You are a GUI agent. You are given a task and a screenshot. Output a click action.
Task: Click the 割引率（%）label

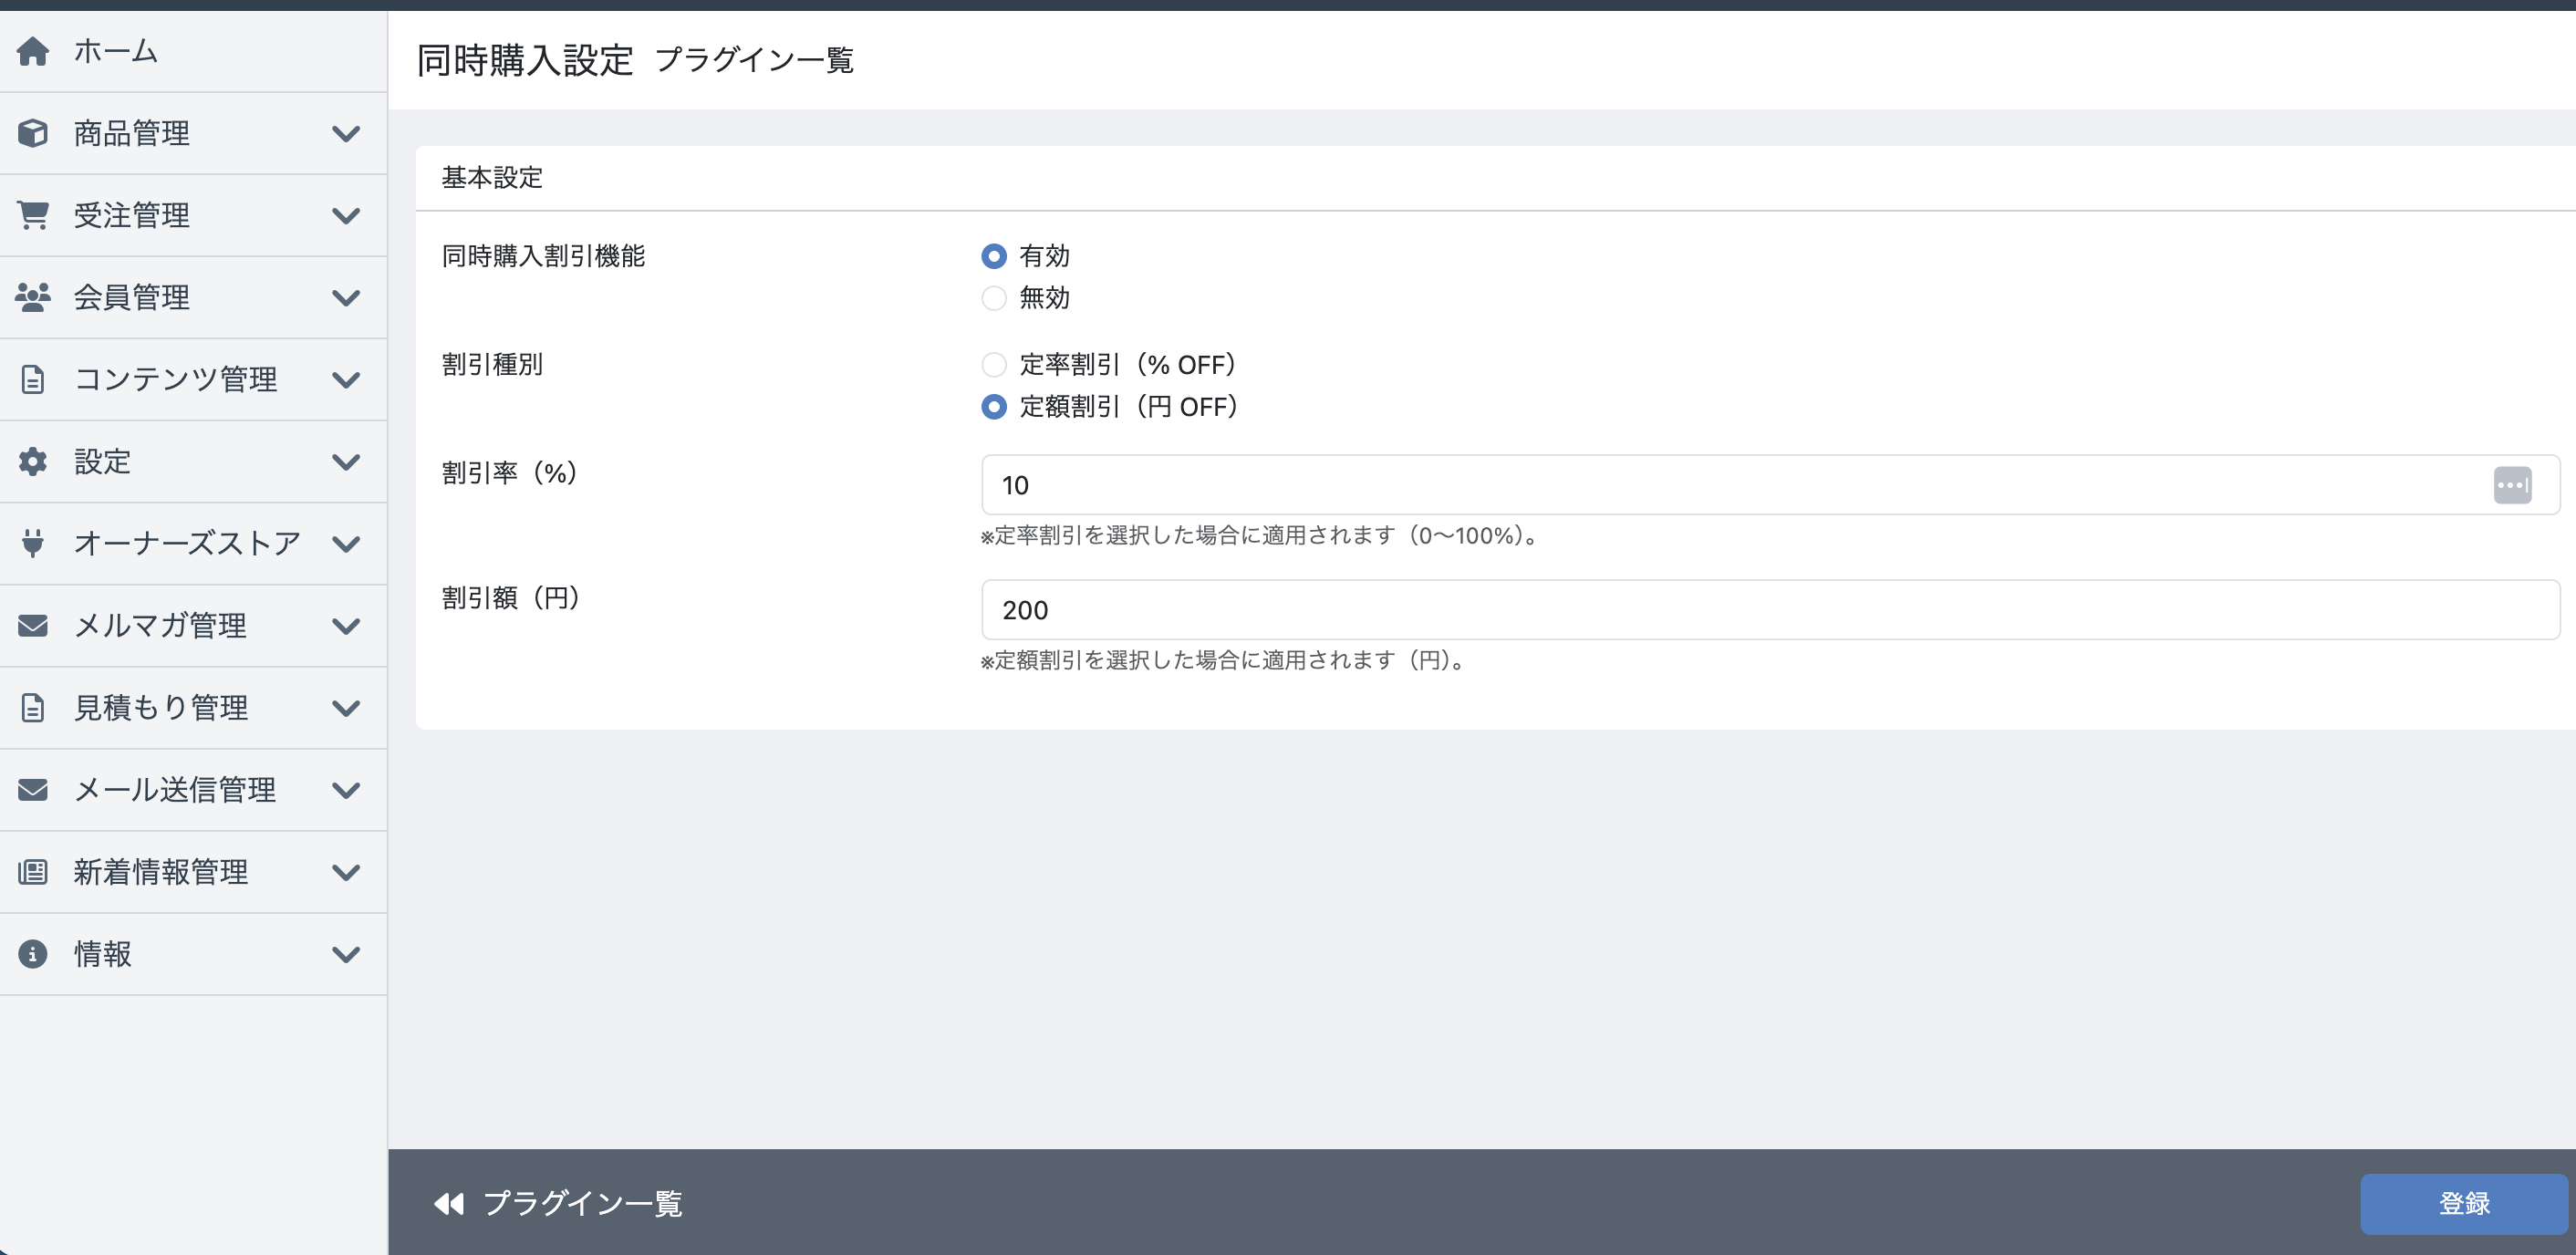pyautogui.click(x=510, y=472)
